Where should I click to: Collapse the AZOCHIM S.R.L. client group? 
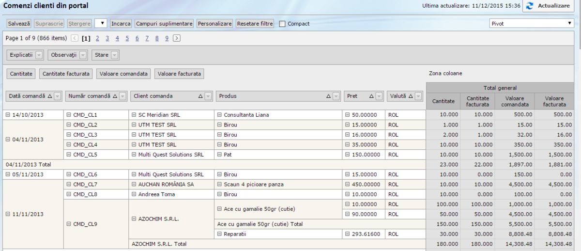tap(134, 219)
